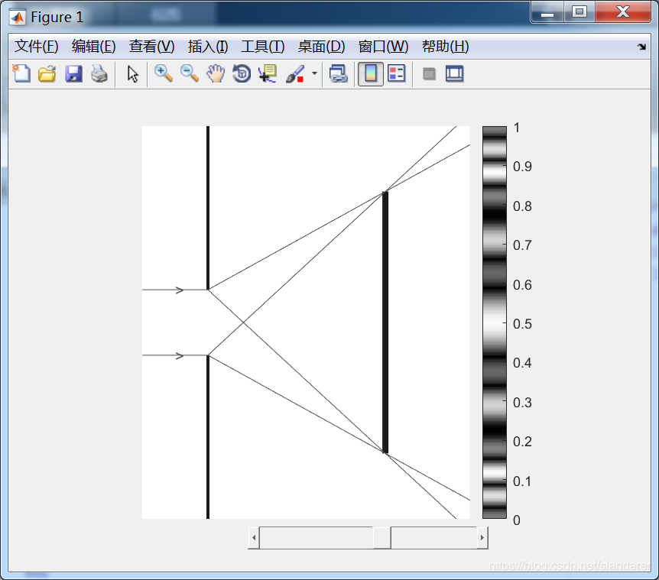Click the horizontal slider thumb
This screenshot has width=659, height=580.
[382, 537]
